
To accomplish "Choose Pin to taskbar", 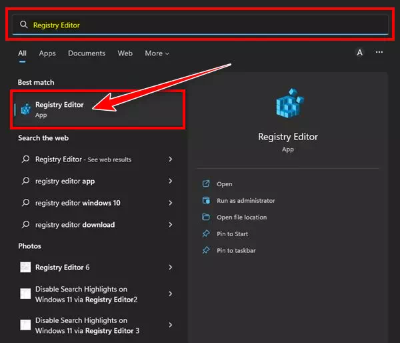I will [x=236, y=250].
